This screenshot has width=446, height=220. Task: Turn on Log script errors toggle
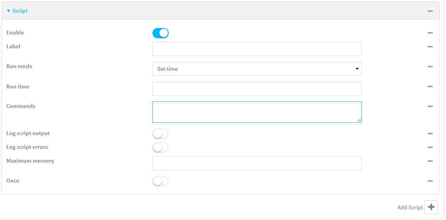pyautogui.click(x=161, y=147)
